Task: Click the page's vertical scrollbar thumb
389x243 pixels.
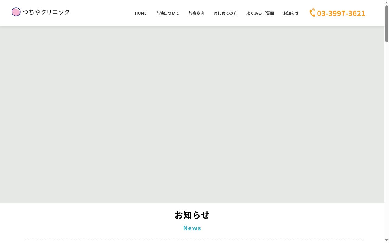Action: click(x=387, y=24)
